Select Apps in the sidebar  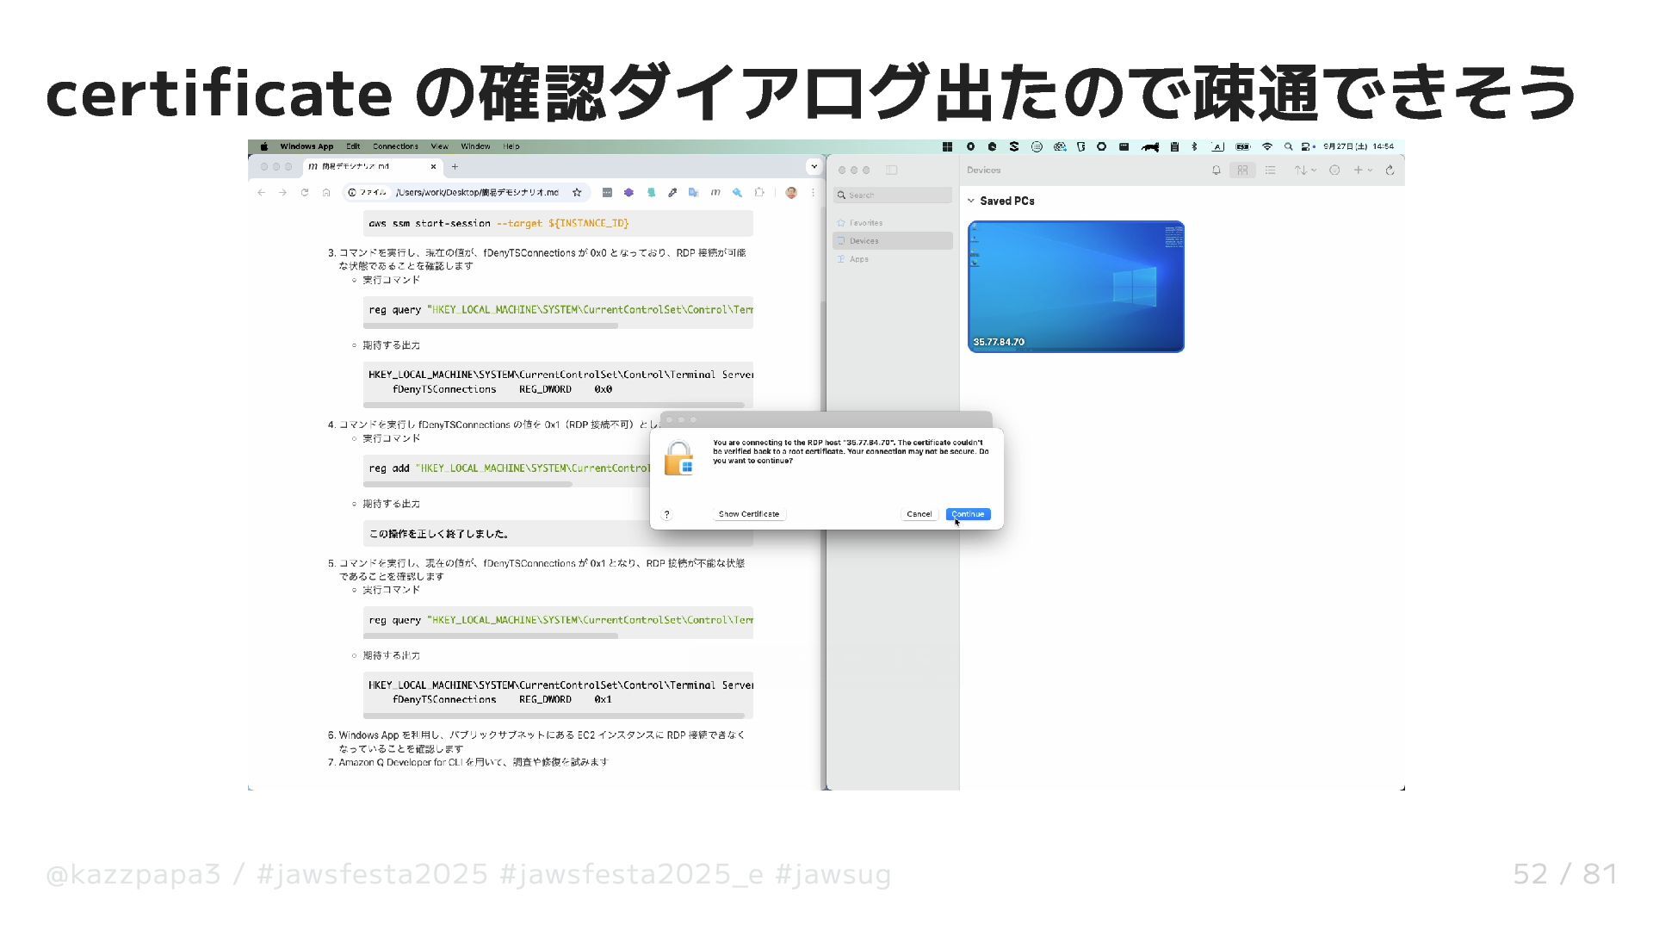[x=858, y=259]
